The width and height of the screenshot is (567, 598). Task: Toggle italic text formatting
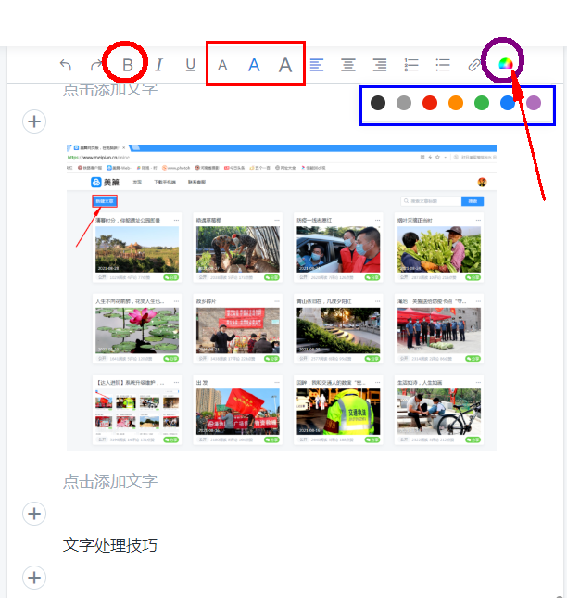pos(158,65)
